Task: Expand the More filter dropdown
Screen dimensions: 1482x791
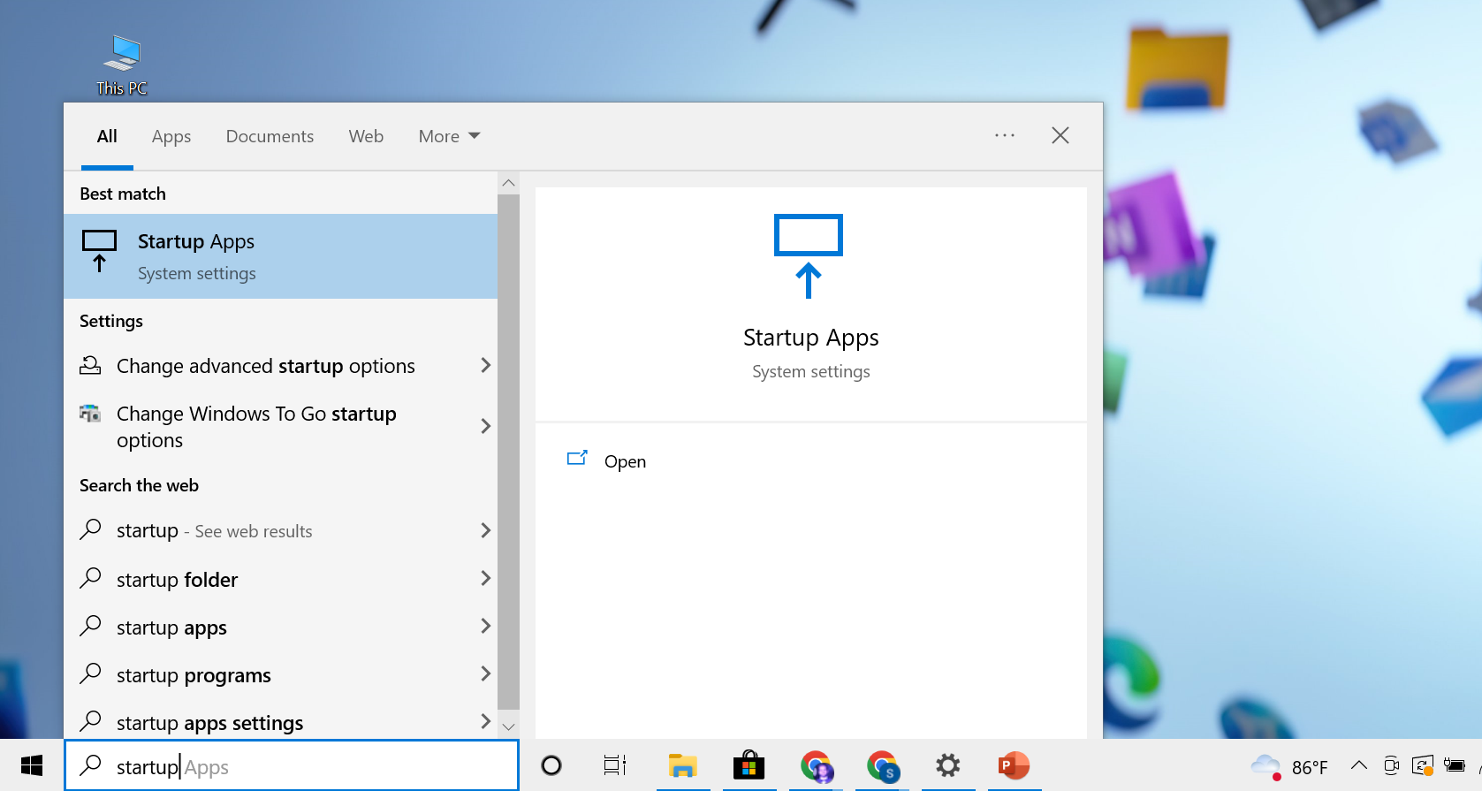Action: coord(449,136)
